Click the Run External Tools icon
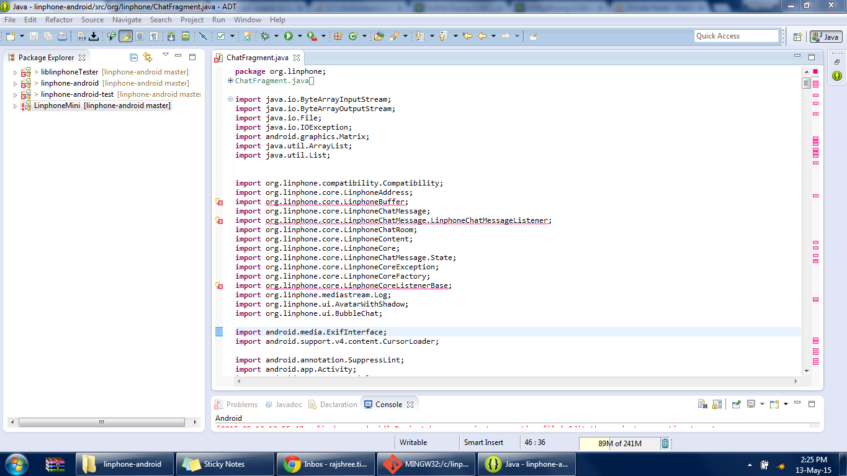 [312, 36]
